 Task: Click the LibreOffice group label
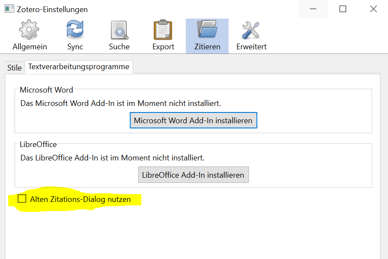(38, 144)
